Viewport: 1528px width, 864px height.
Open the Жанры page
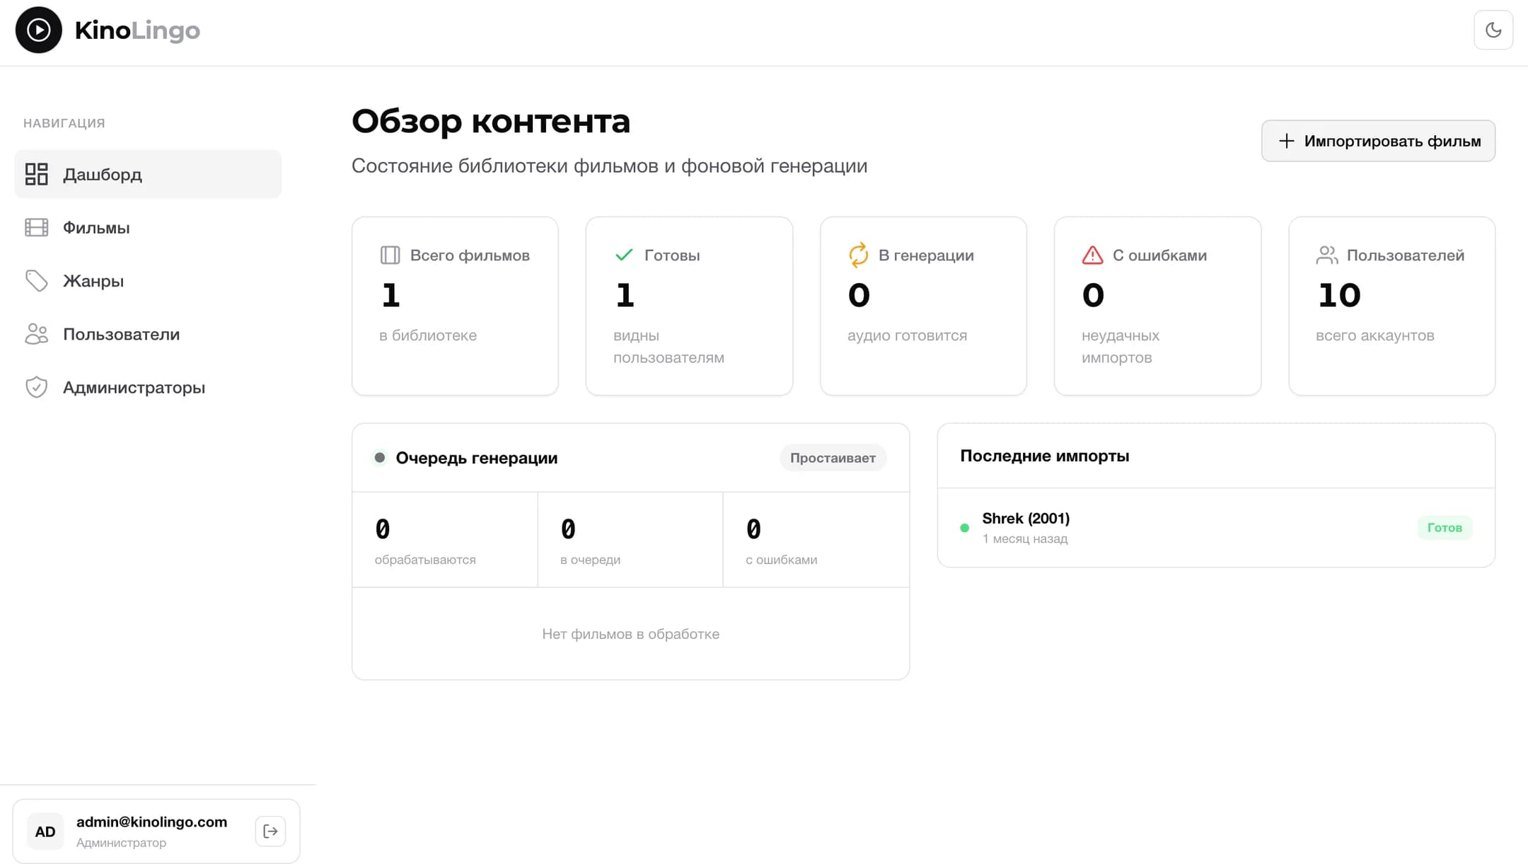click(148, 281)
